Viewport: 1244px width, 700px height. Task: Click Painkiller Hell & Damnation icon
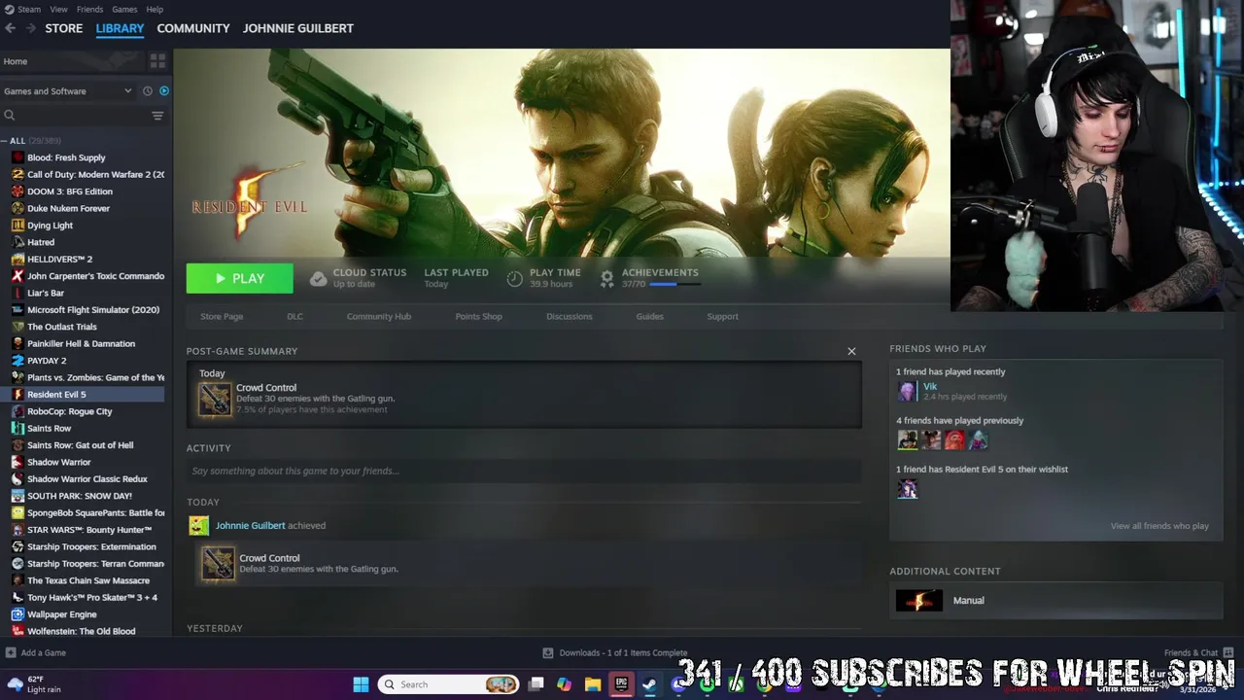coord(17,343)
